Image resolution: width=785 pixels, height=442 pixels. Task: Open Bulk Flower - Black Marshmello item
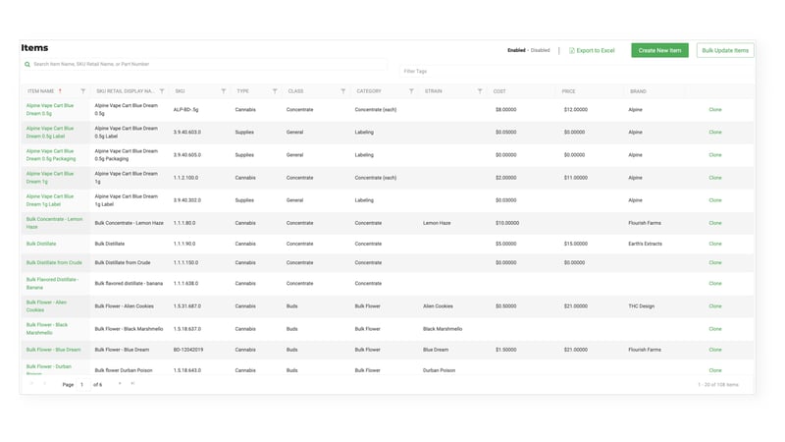[46, 329]
